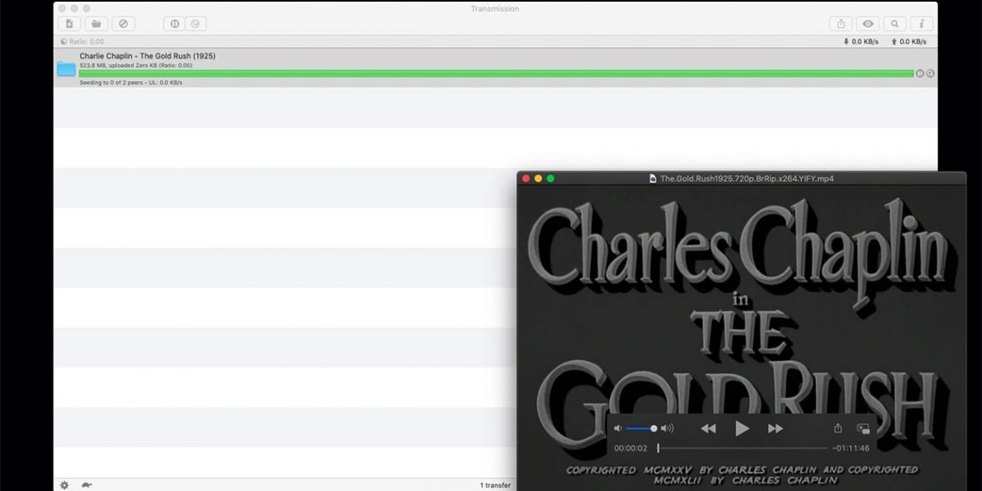
Task: Open the gear action menu in Transmission
Action: [64, 485]
